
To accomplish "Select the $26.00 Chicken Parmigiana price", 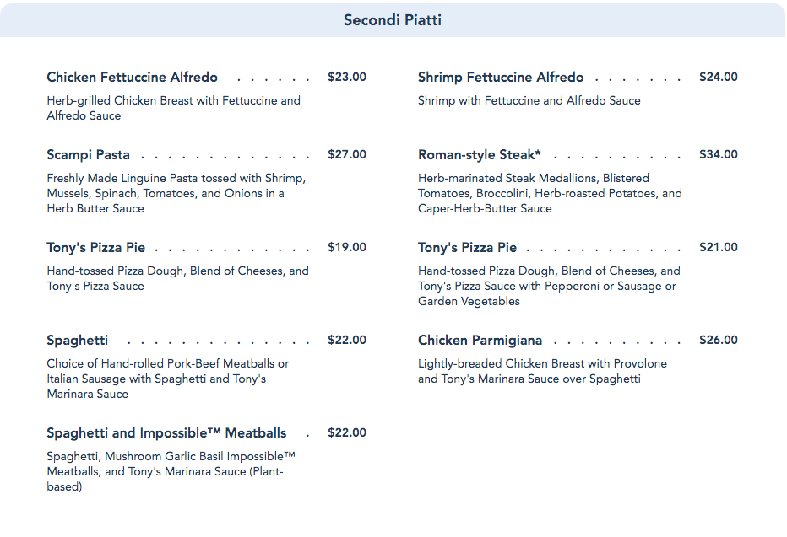I will tap(718, 341).
